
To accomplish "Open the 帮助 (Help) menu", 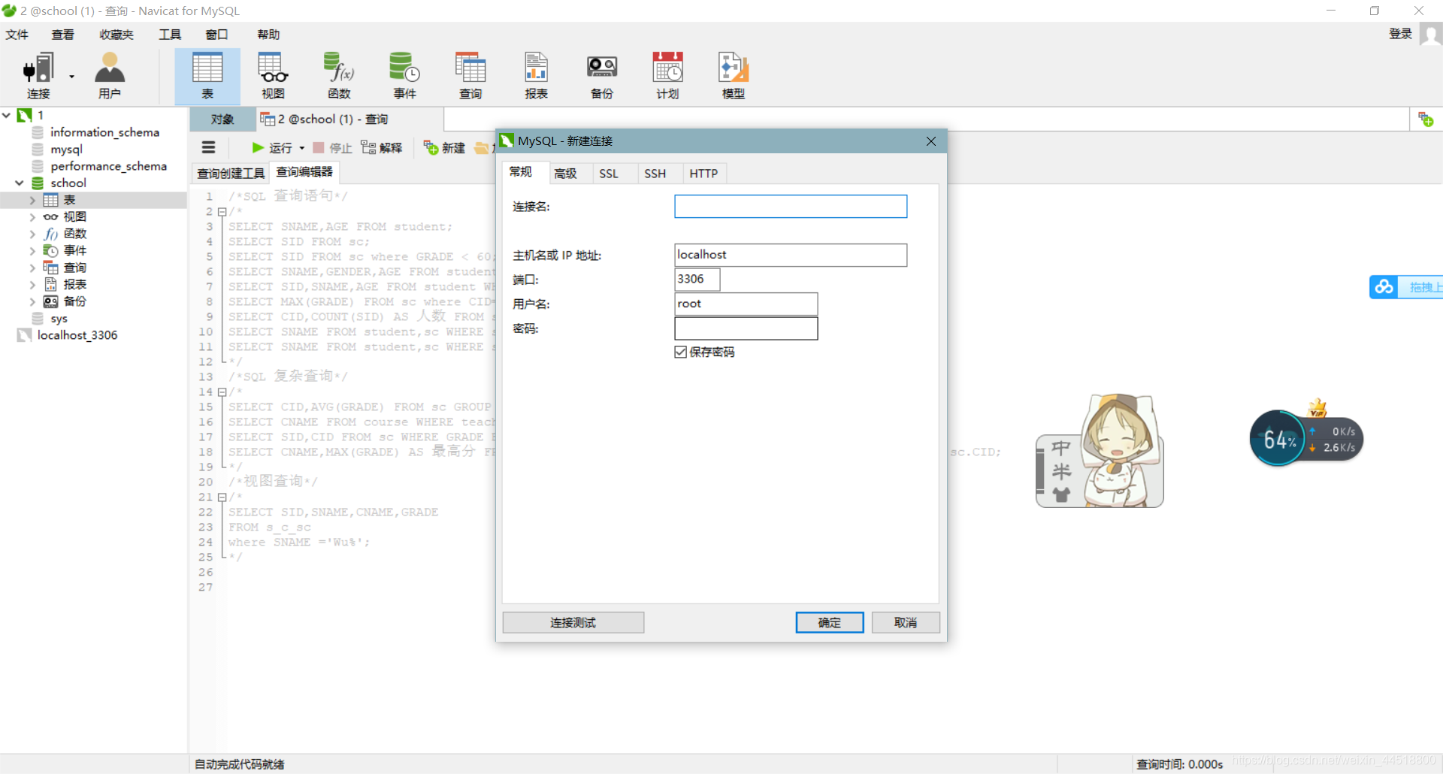I will click(x=268, y=35).
